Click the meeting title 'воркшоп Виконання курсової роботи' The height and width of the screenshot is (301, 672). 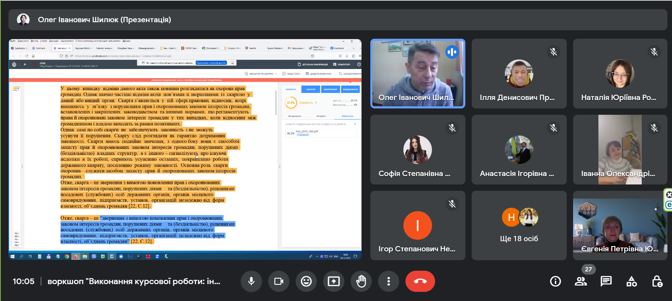tap(134, 281)
